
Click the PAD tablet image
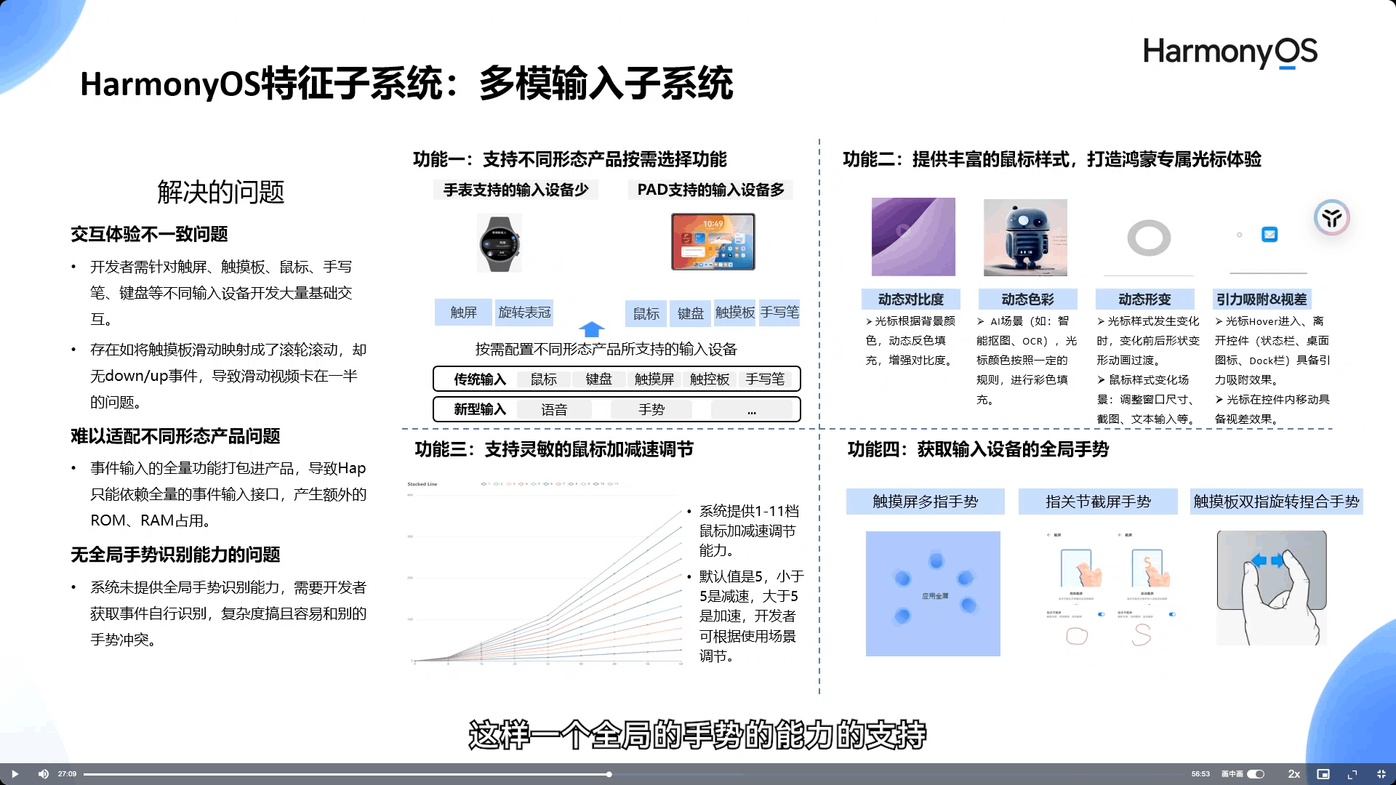(713, 242)
